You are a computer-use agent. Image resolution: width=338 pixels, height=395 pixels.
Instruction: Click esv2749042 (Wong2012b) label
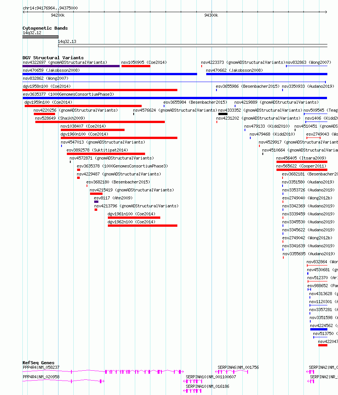[307, 238]
